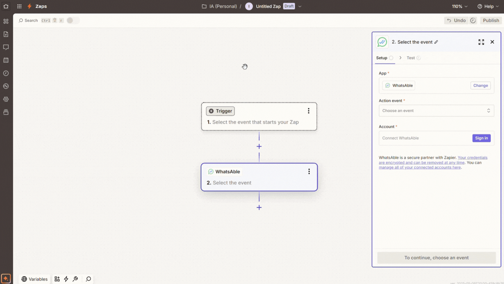Expand the chevron next to Draft badge
Image resolution: width=504 pixels, height=284 pixels.
coord(300,6)
